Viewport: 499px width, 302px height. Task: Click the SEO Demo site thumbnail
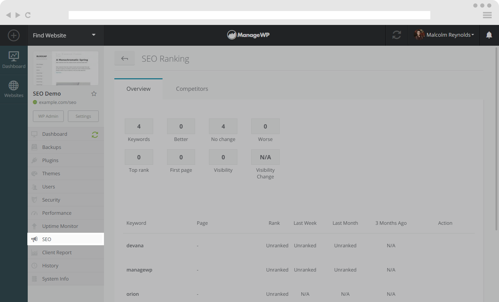pyautogui.click(x=66, y=68)
